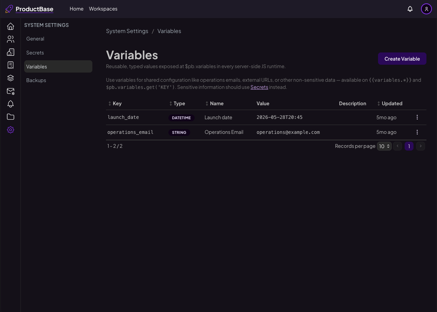Open the building icon in sidebar
The image size is (437, 312).
pos(11,52)
